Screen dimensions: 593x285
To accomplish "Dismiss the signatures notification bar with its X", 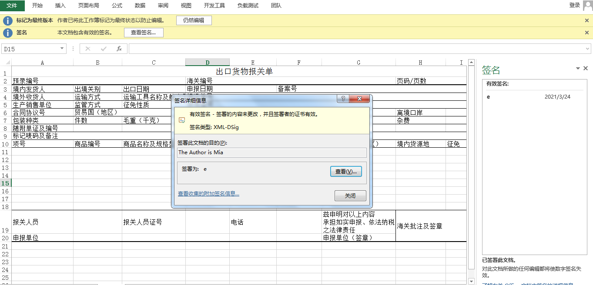I will [x=586, y=32].
